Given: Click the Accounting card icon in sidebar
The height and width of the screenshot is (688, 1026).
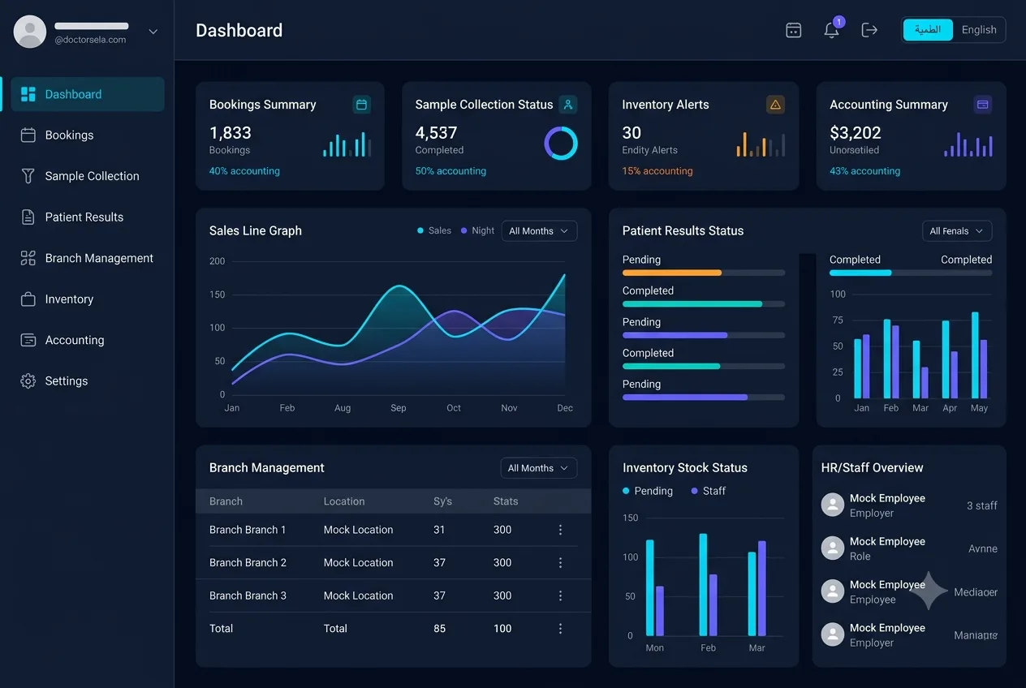Looking at the screenshot, I should (x=28, y=340).
